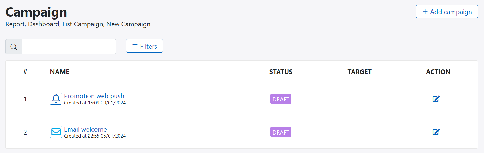484x153 pixels.
Task: Edit the Email welcome campaign
Action: [x=436, y=132]
